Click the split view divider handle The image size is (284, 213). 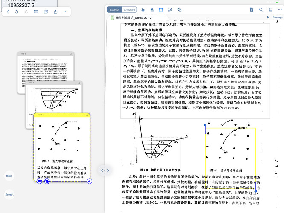(x=105, y=170)
